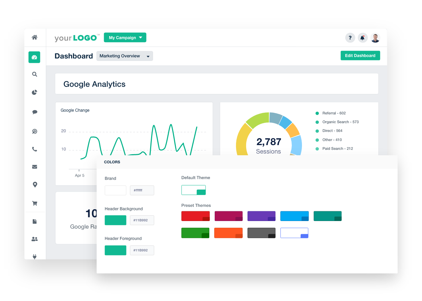
Task: Open the users icon in sidebar
Action: [x=34, y=239]
